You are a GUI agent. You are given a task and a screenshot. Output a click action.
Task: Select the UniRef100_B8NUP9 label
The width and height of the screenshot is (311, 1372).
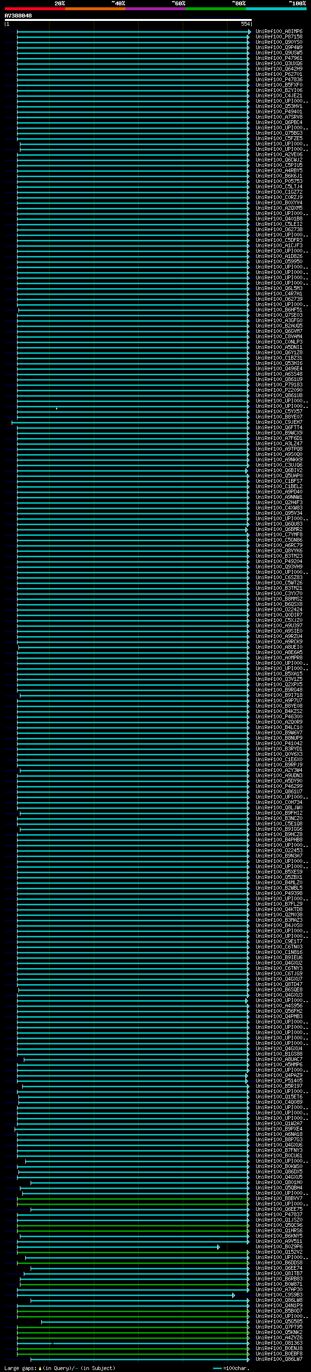click(x=279, y=738)
